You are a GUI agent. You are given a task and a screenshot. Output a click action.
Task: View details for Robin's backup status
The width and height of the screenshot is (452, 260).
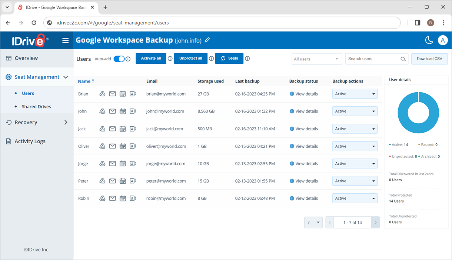click(304, 198)
